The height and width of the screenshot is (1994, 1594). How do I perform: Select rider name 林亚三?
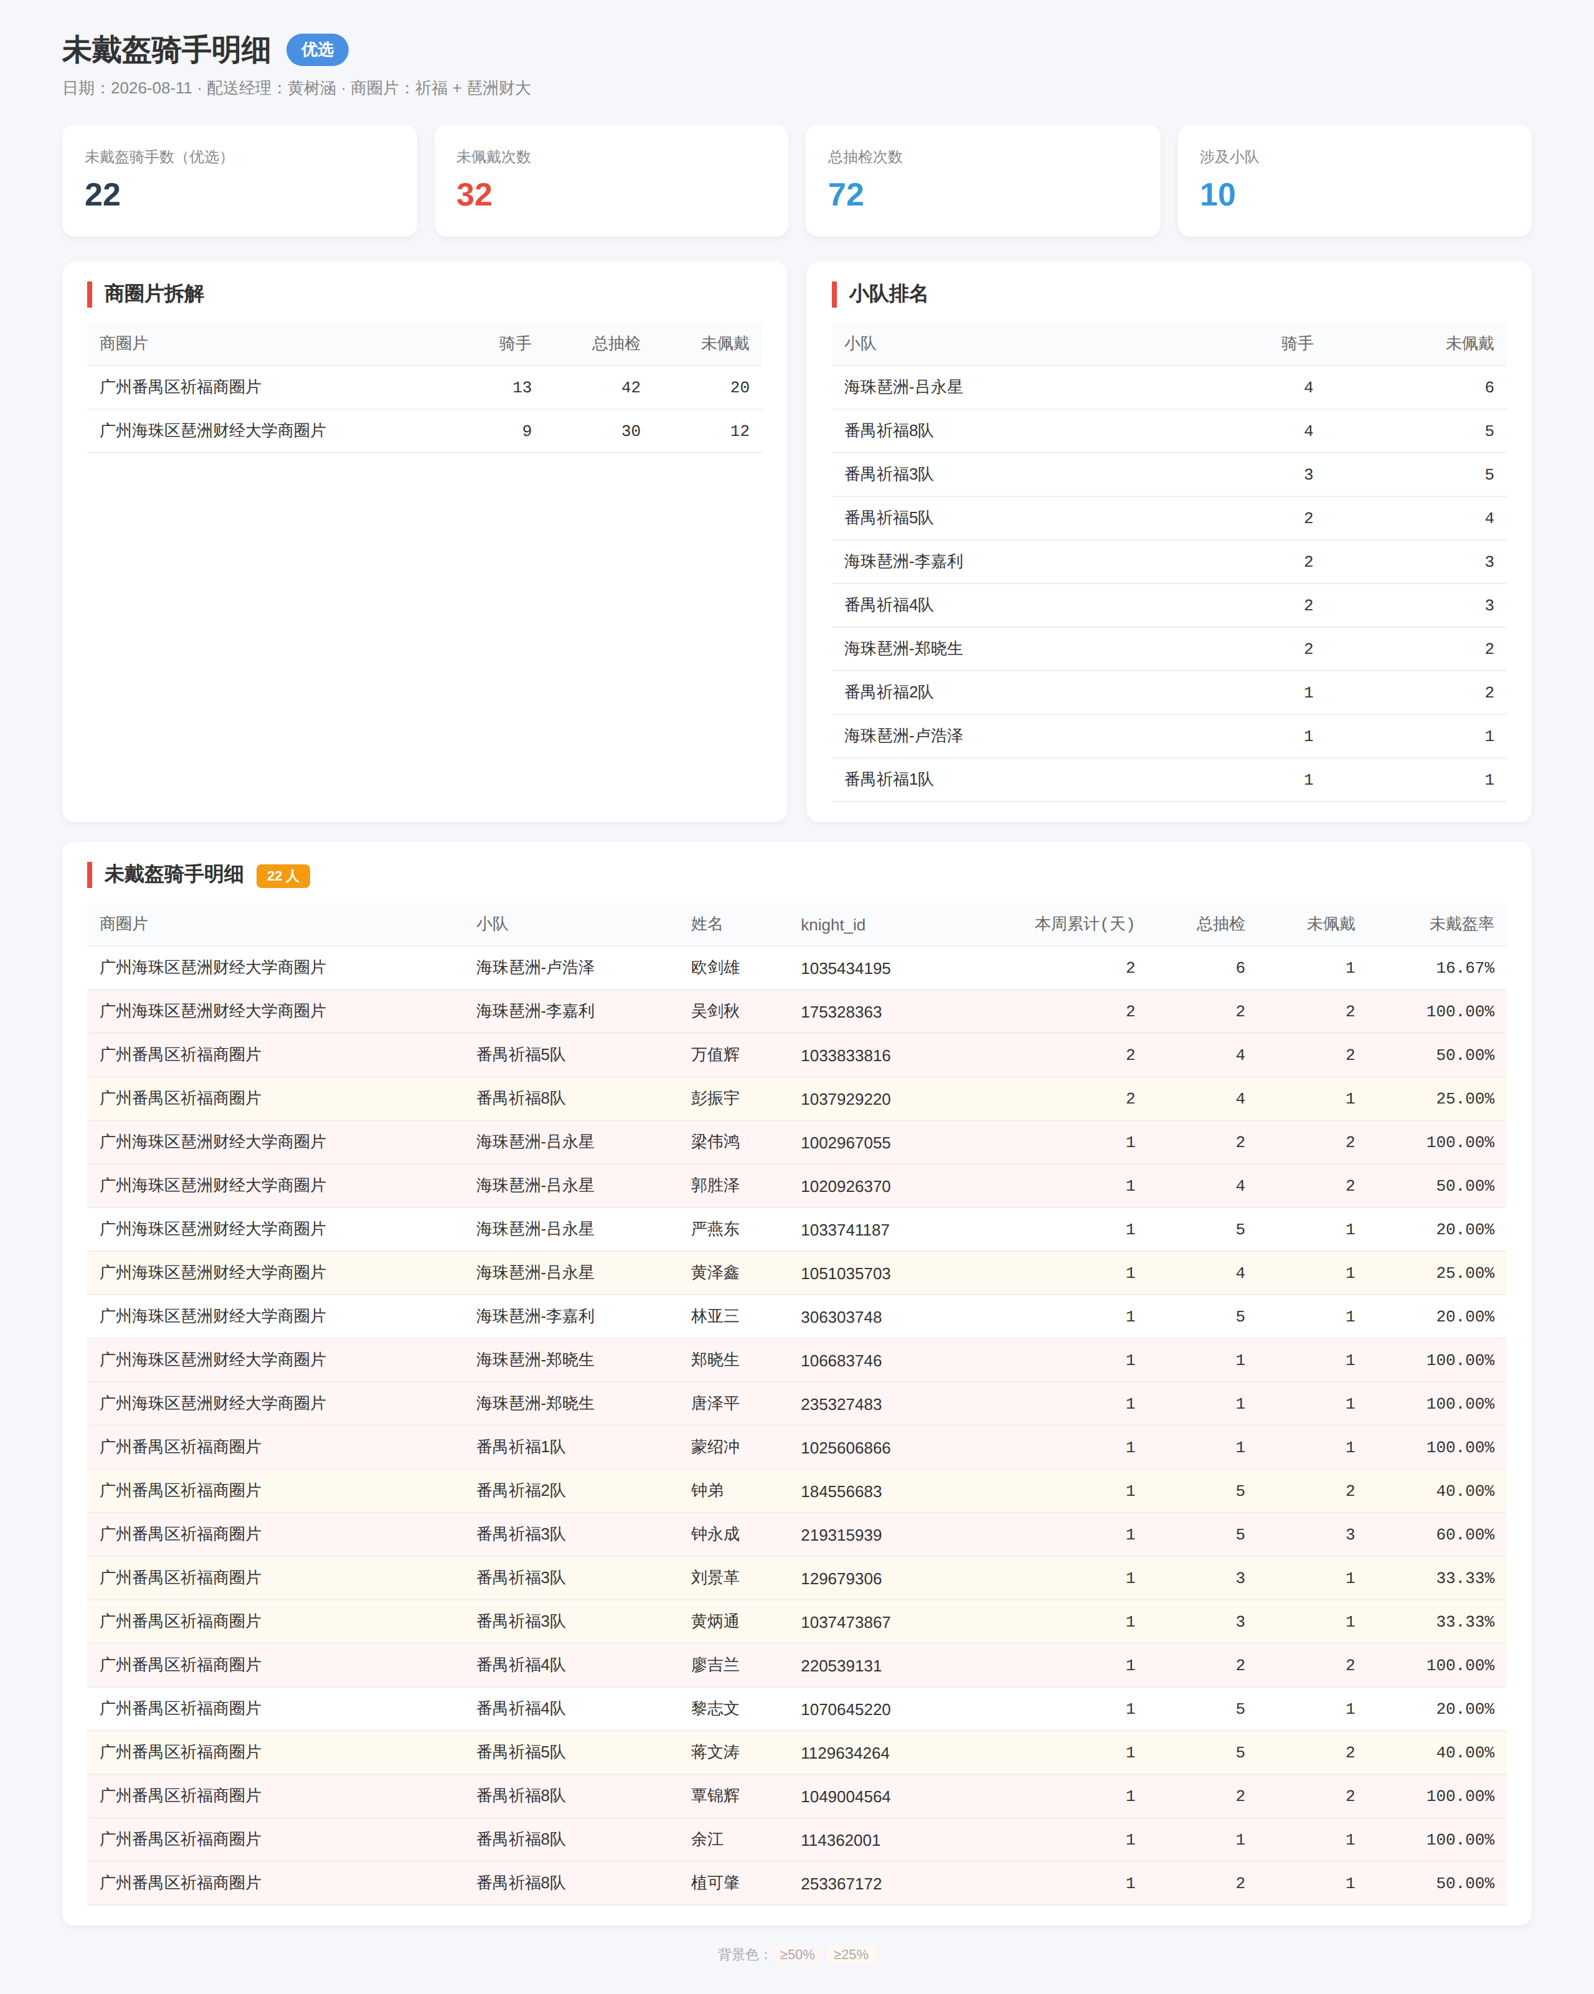pos(715,1316)
